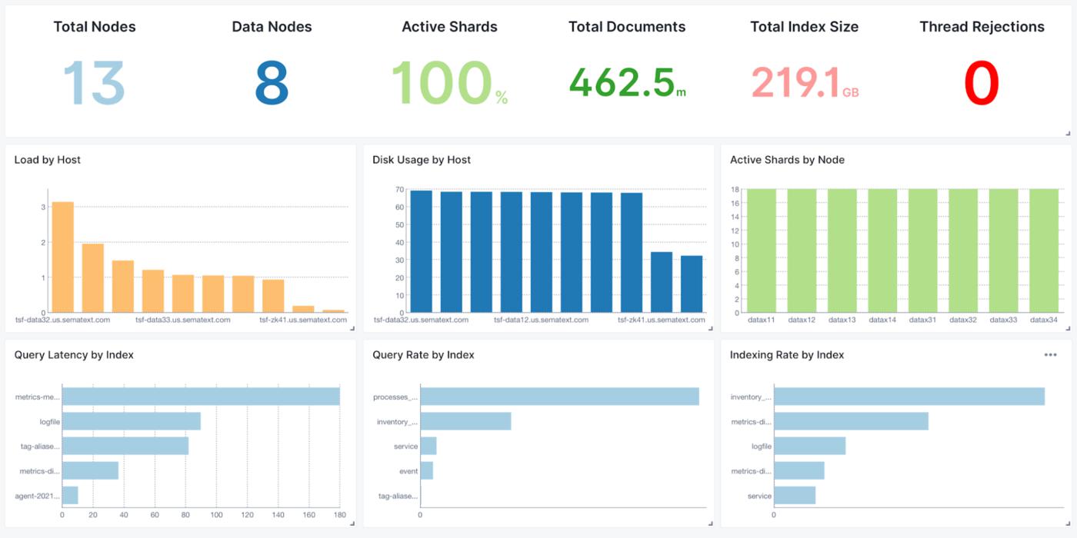Click the resize corner of Indexing Rate by Index panel

tap(1068, 523)
